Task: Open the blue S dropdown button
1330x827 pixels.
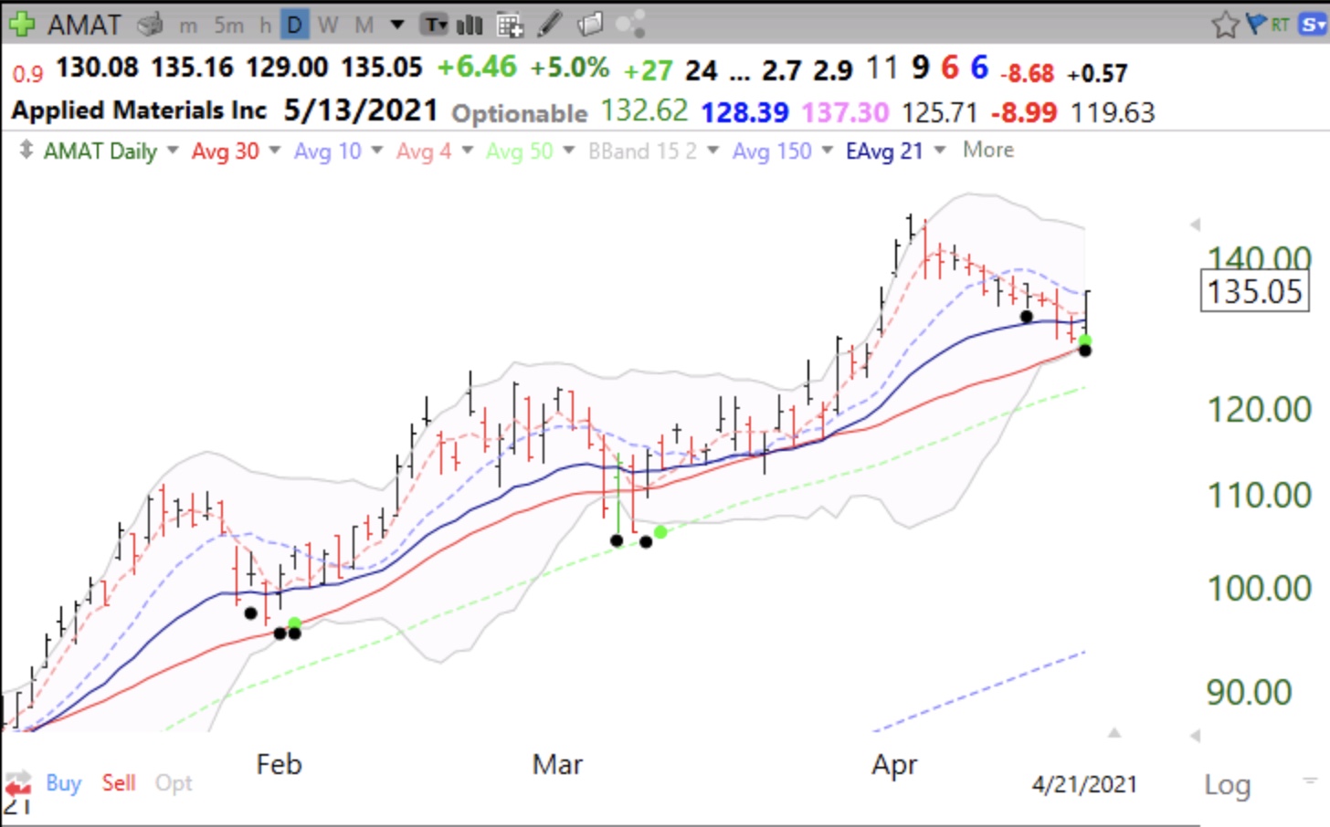Action: point(1313,24)
